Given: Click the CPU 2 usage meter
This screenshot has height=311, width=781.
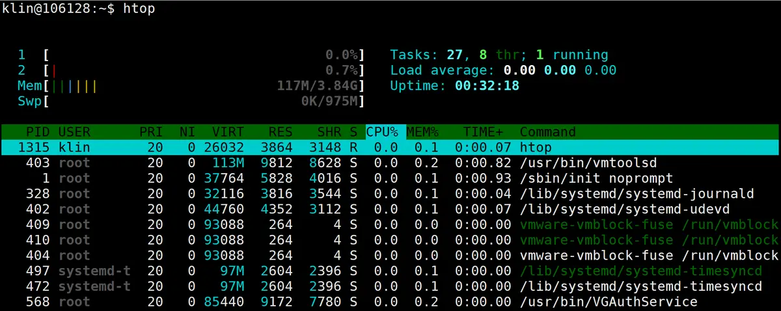Looking at the screenshot, I should 192,70.
